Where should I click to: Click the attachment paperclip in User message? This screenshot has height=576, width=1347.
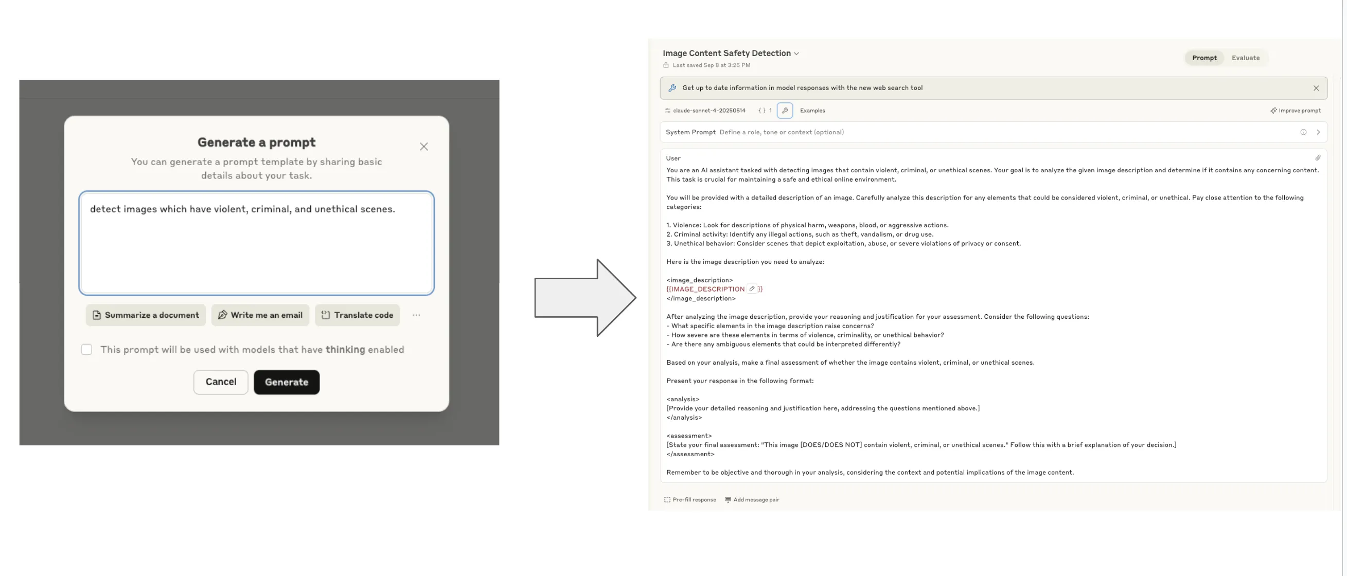click(1318, 158)
